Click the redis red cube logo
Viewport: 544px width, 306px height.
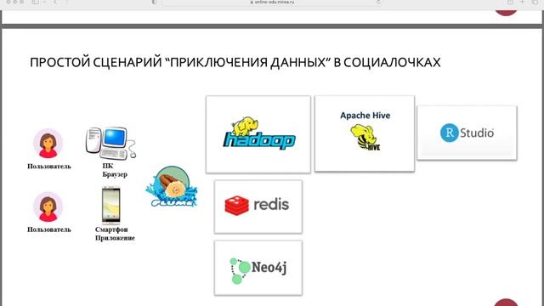tap(236, 206)
